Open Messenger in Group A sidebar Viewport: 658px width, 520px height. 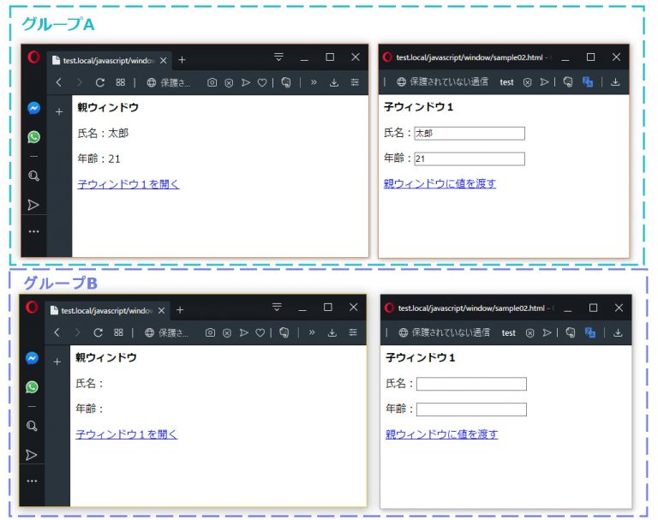point(34,108)
